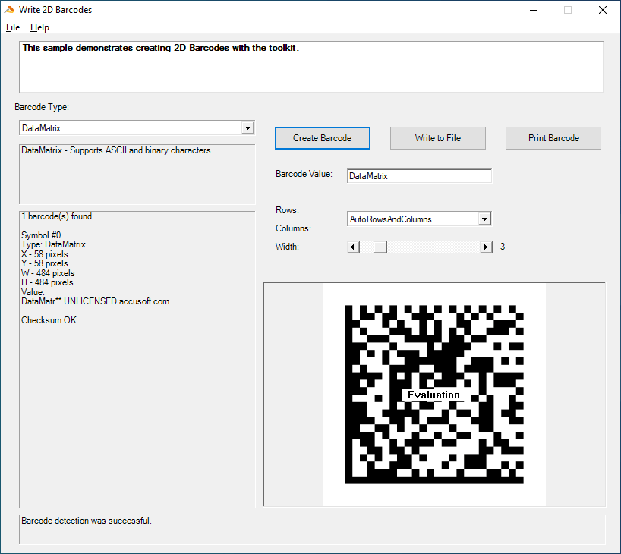This screenshot has height=554, width=621.
Task: Open the Help menu
Action: (39, 27)
